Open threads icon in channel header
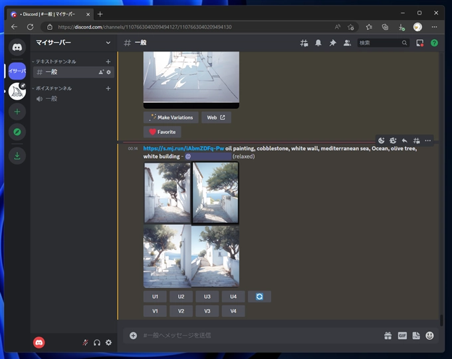The width and height of the screenshot is (452, 359). pos(304,43)
